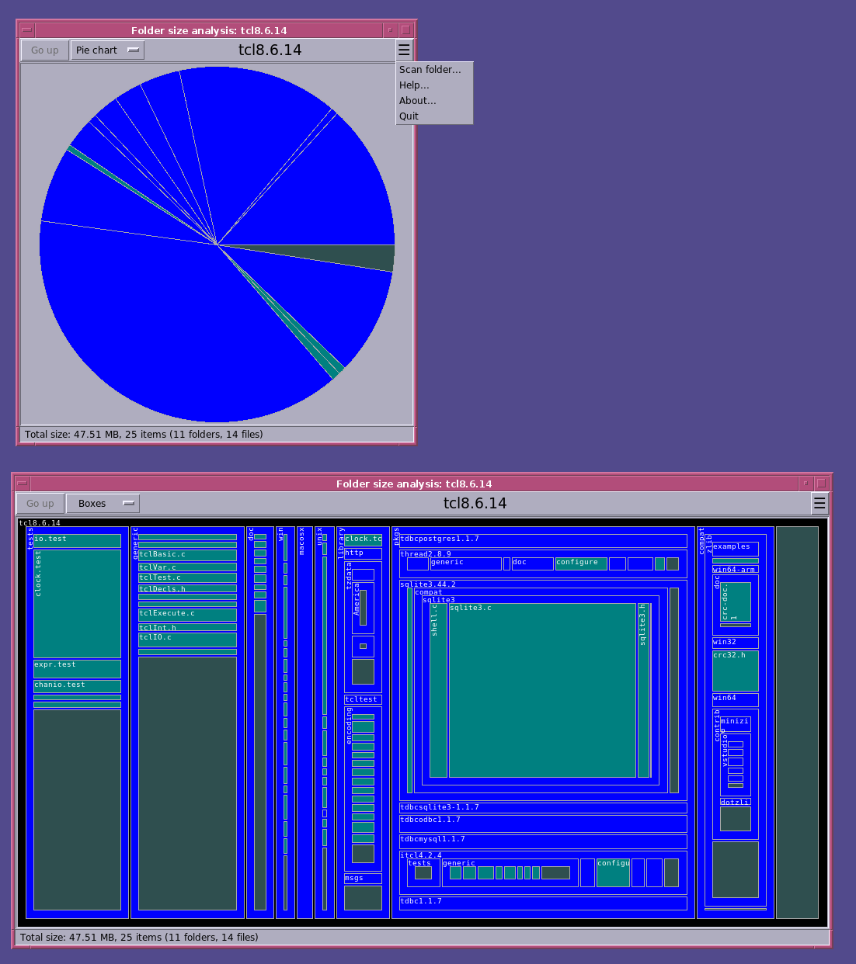Select the clock.test box
The width and height of the screenshot is (856, 964).
[x=77, y=604]
